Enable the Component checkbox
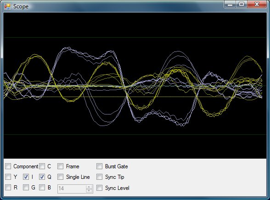 point(8,166)
